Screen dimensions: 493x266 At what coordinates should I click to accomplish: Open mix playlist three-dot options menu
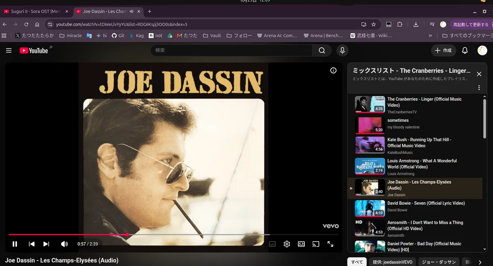(479, 88)
